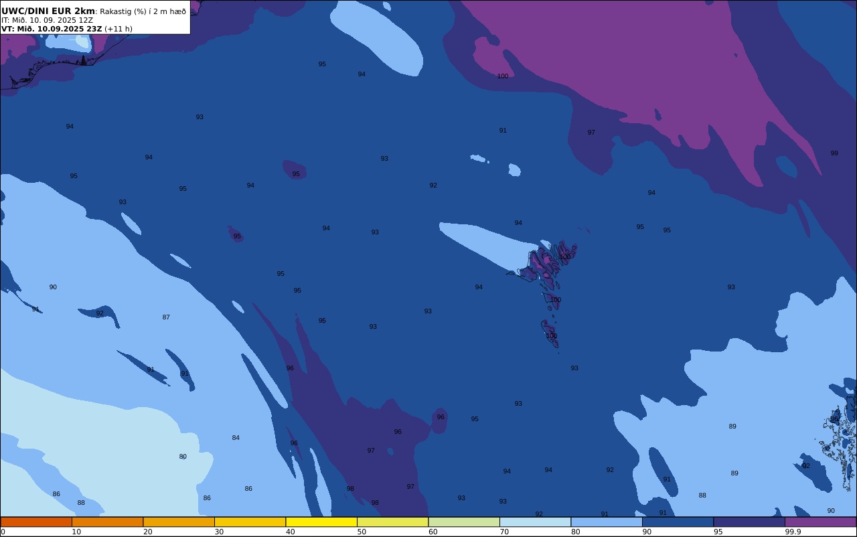
Task: Select the amber 20–30 legend color box
Action: (x=179, y=522)
